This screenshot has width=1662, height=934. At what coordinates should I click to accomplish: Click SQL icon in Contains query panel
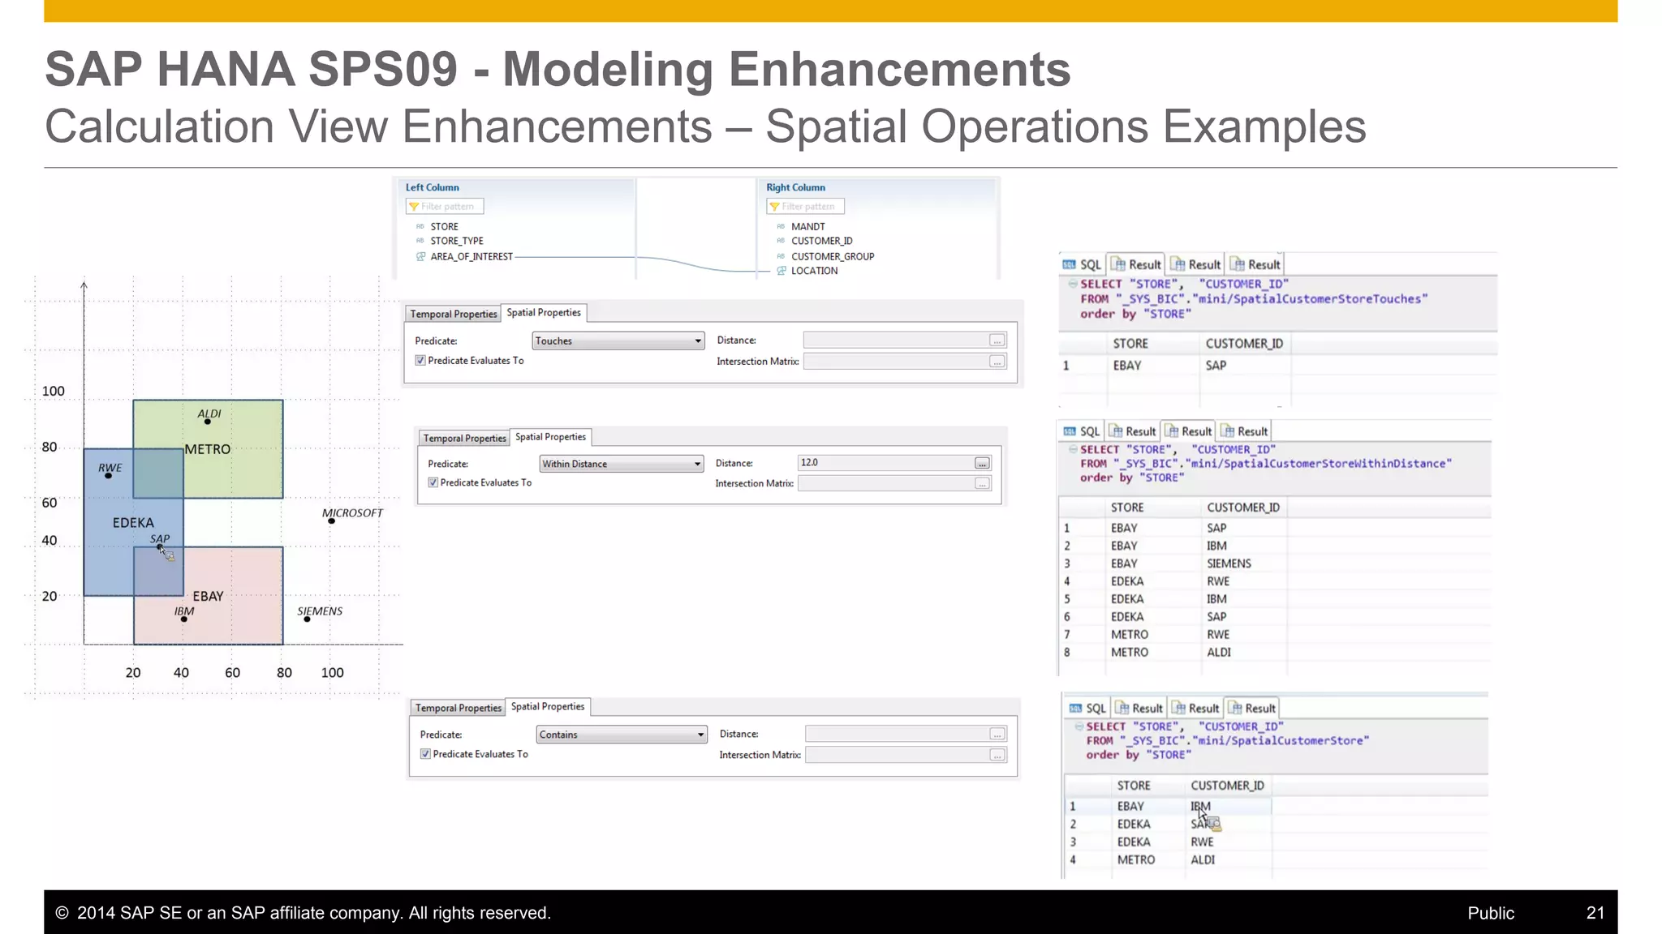[1076, 708]
